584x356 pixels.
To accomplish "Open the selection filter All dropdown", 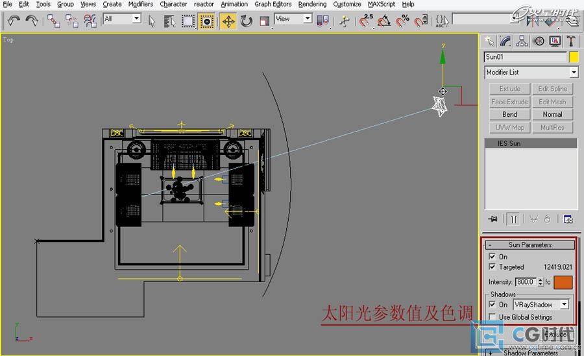I will pyautogui.click(x=123, y=18).
